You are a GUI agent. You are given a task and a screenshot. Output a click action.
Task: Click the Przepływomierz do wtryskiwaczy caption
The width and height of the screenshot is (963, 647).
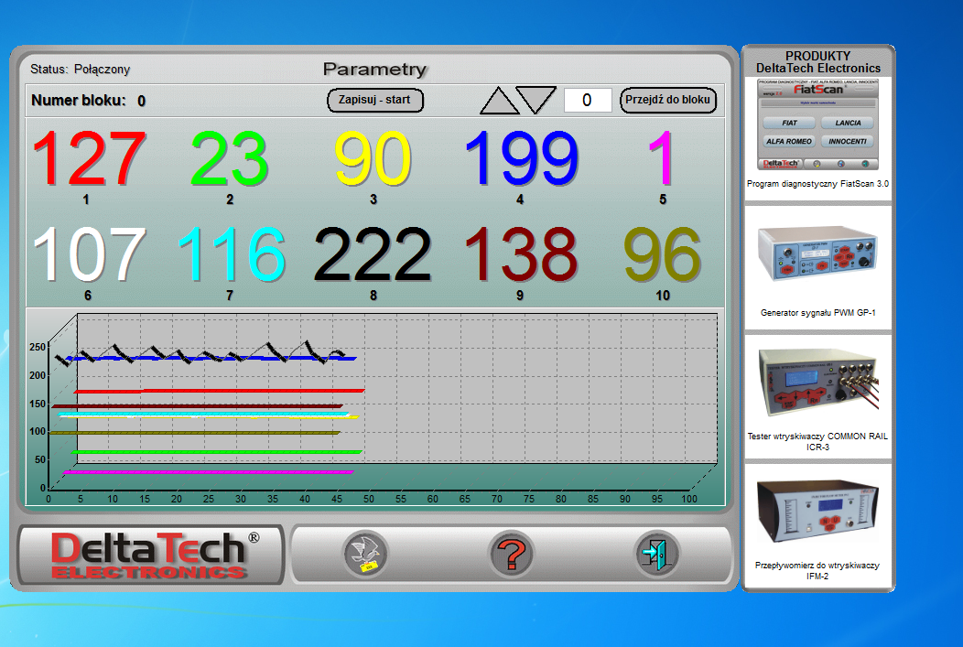pyautogui.click(x=817, y=570)
